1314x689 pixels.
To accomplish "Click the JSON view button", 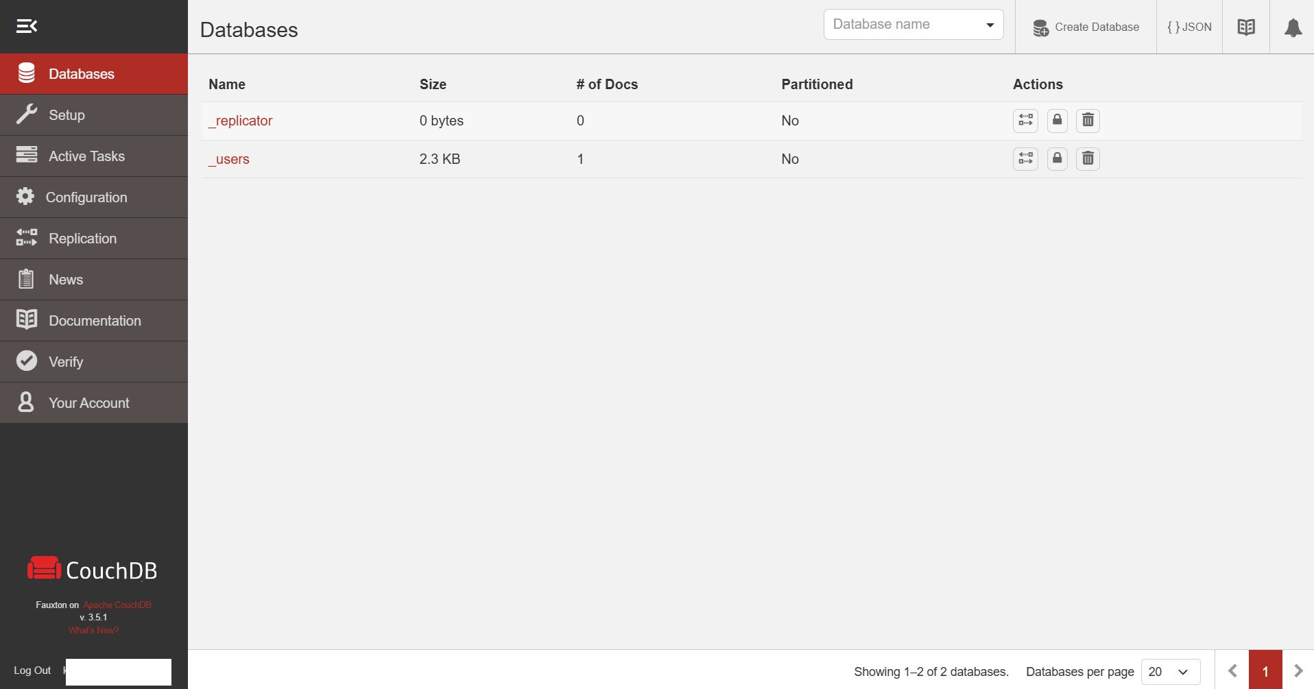I will (x=1189, y=27).
